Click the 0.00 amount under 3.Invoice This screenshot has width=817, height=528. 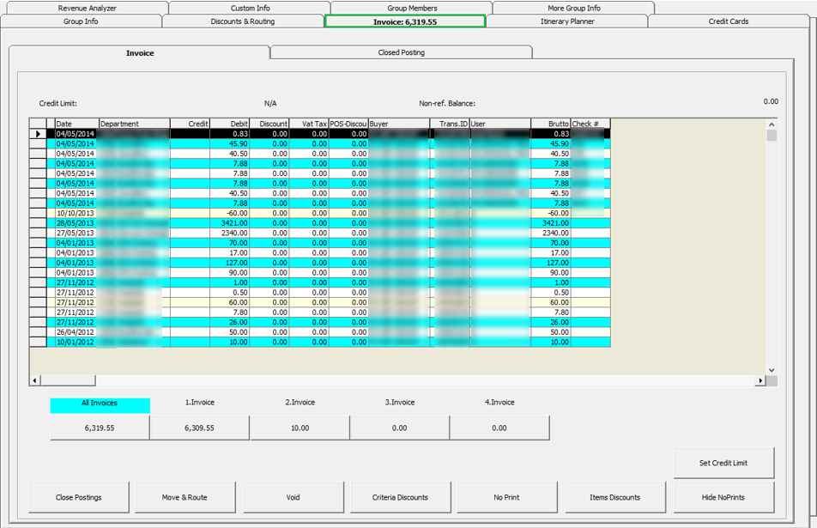click(x=400, y=428)
